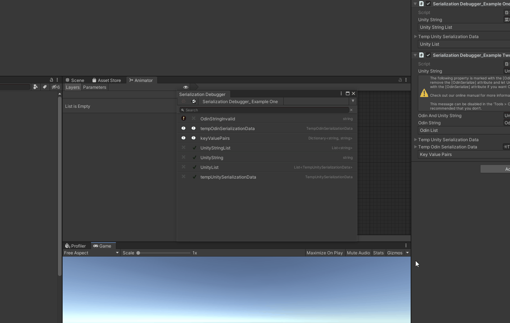
Task: Click the green checkmark beside tempUnitySerializationData
Action: pos(194,177)
